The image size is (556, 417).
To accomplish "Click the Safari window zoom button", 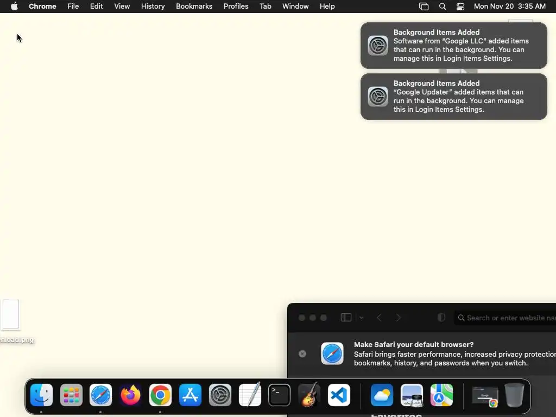I will (x=324, y=318).
